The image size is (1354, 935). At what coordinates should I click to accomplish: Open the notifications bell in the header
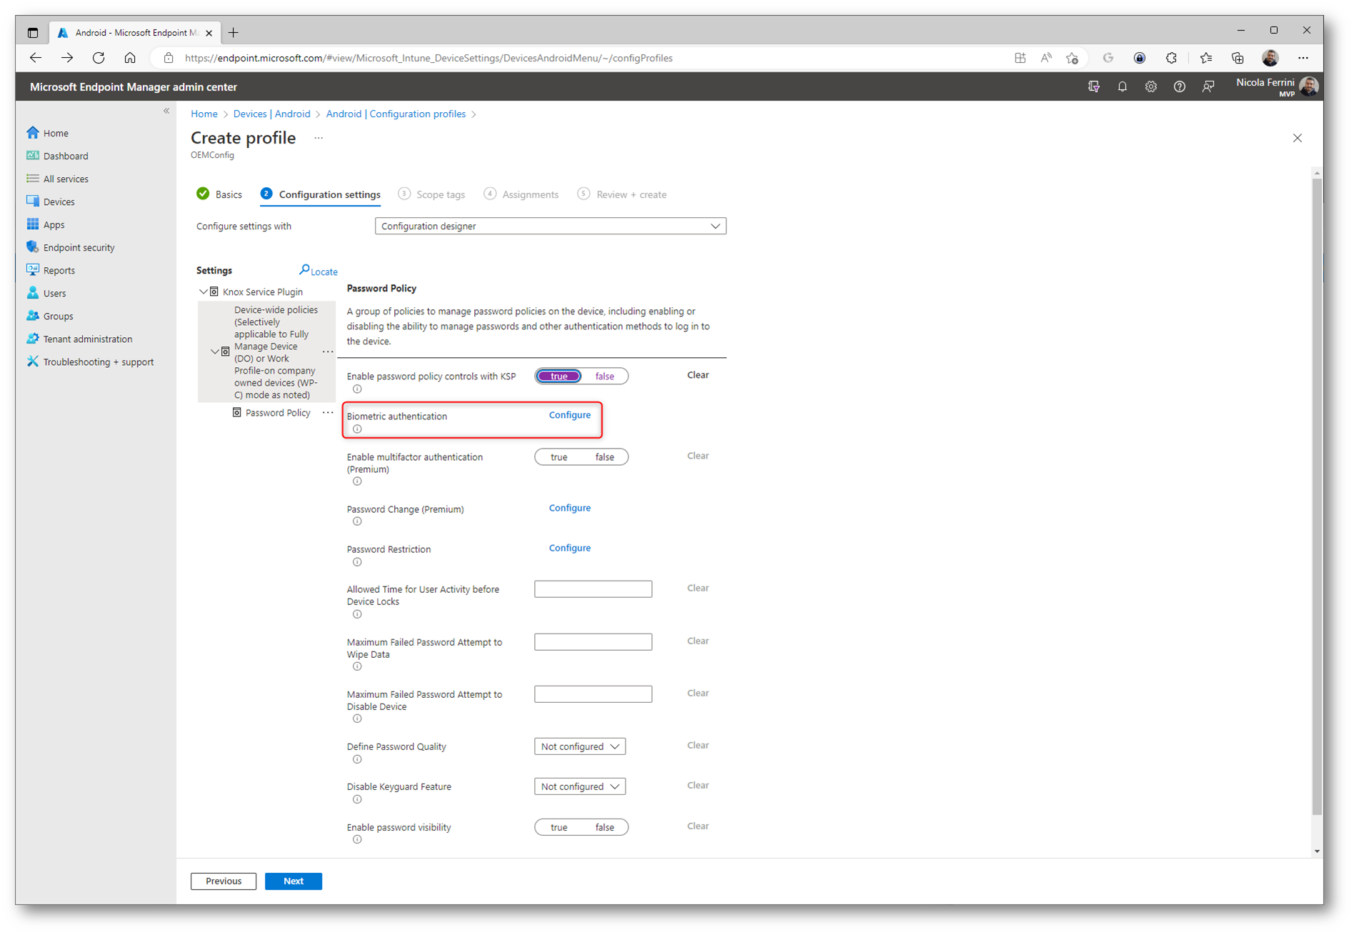pos(1122,86)
